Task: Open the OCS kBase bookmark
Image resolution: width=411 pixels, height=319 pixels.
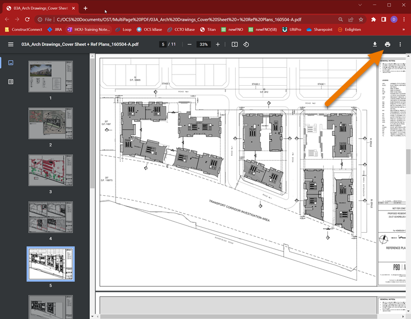Action: (x=150, y=30)
